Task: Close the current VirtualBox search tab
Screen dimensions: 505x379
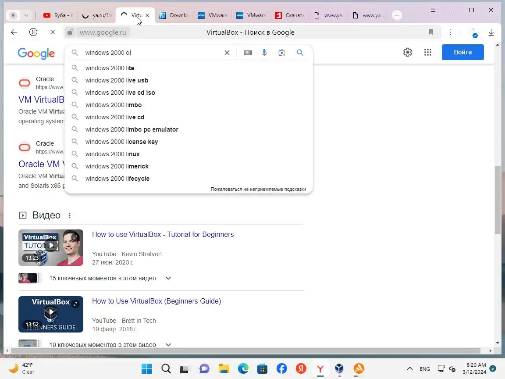Action: (147, 15)
